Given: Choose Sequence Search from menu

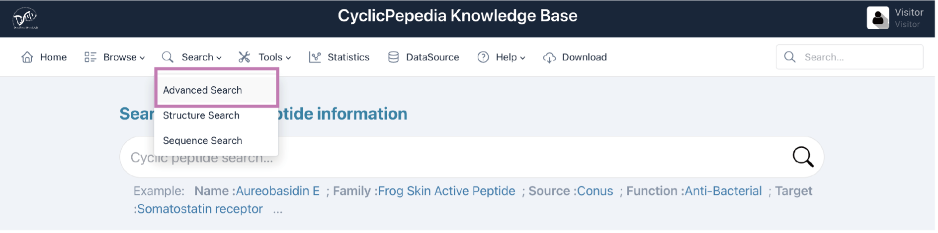Looking at the screenshot, I should 216,141.
